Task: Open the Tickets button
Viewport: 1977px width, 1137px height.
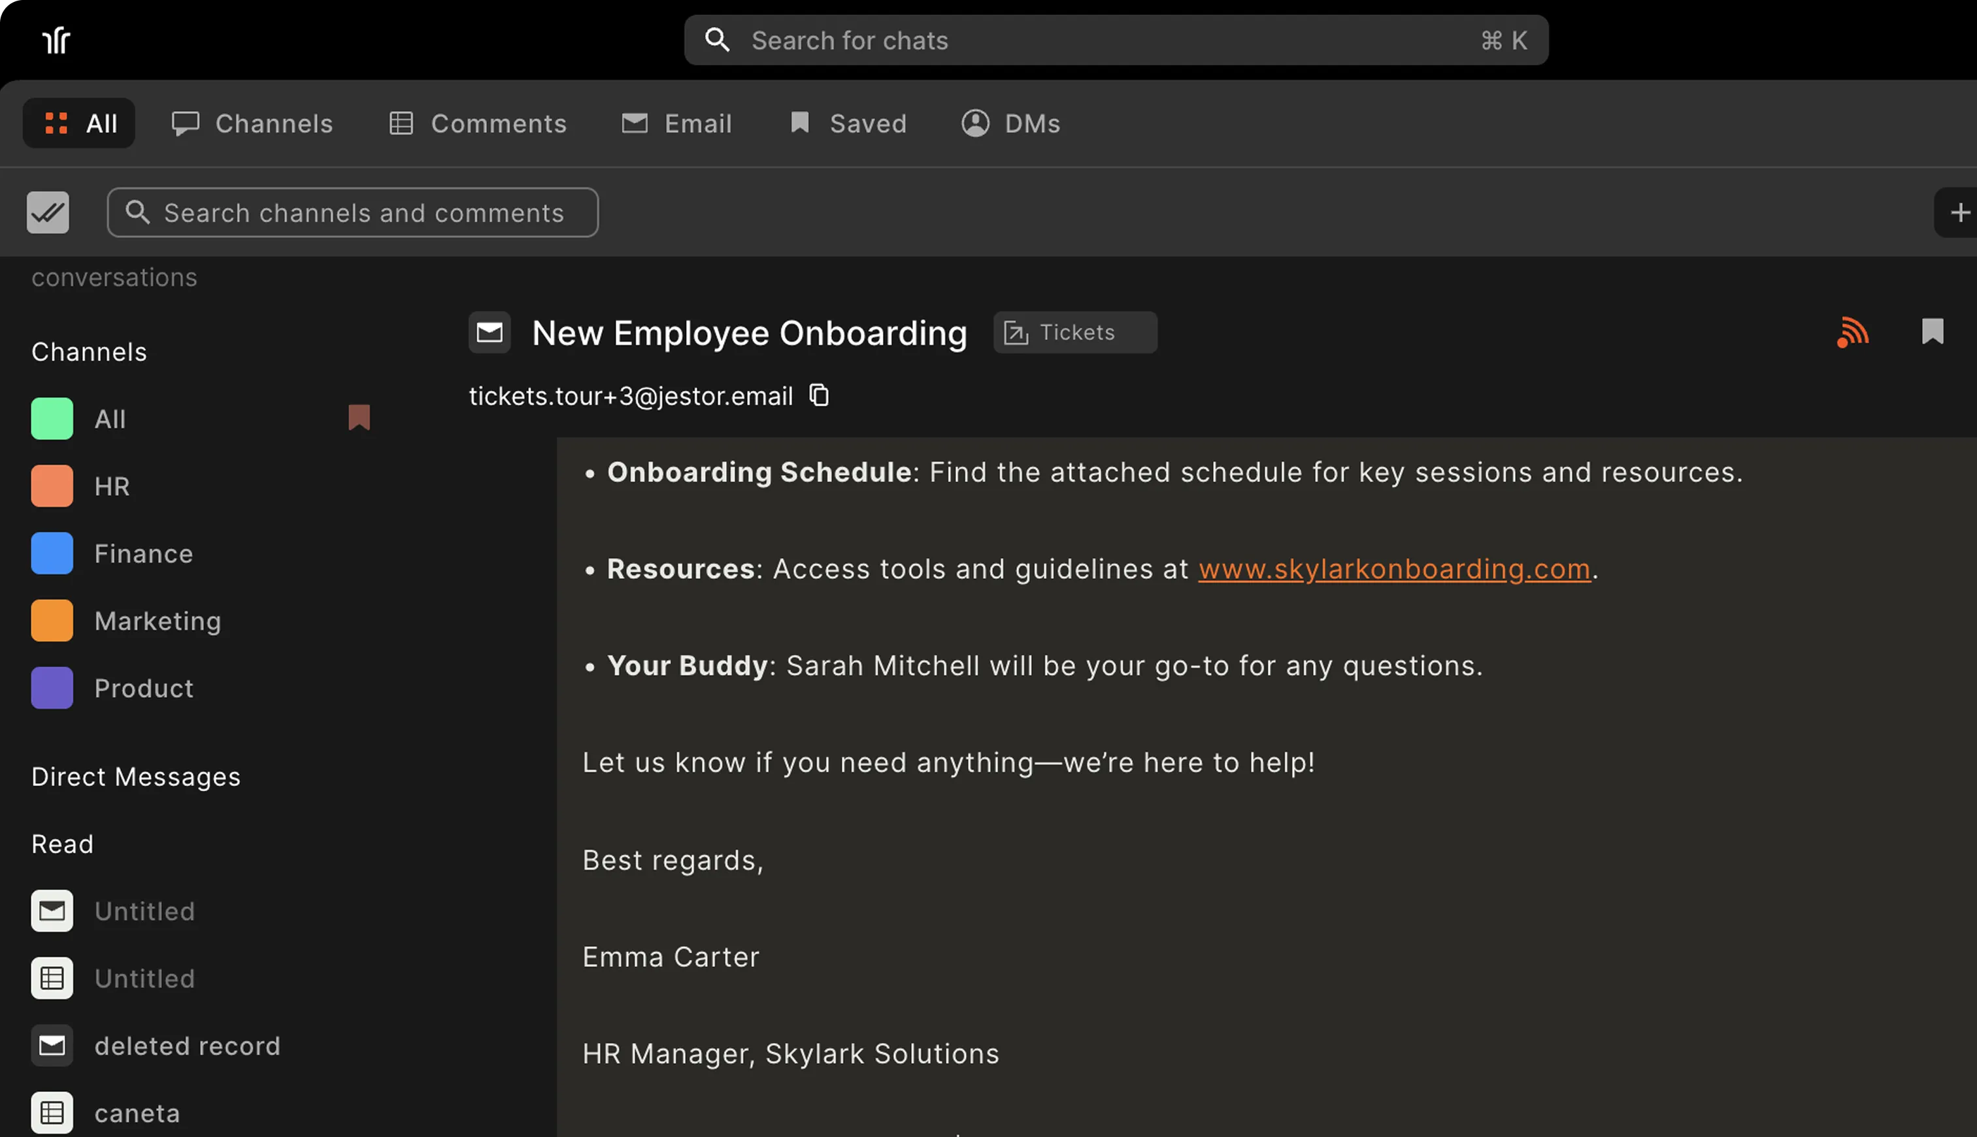Action: tap(1074, 332)
